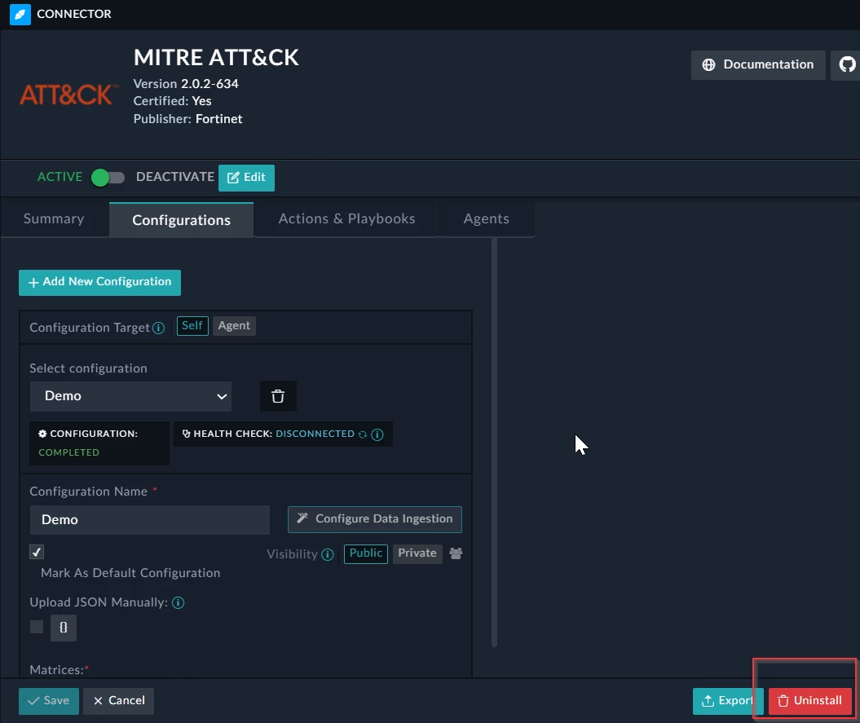Show Configuration Target info icon
The width and height of the screenshot is (860, 723).
(x=158, y=328)
